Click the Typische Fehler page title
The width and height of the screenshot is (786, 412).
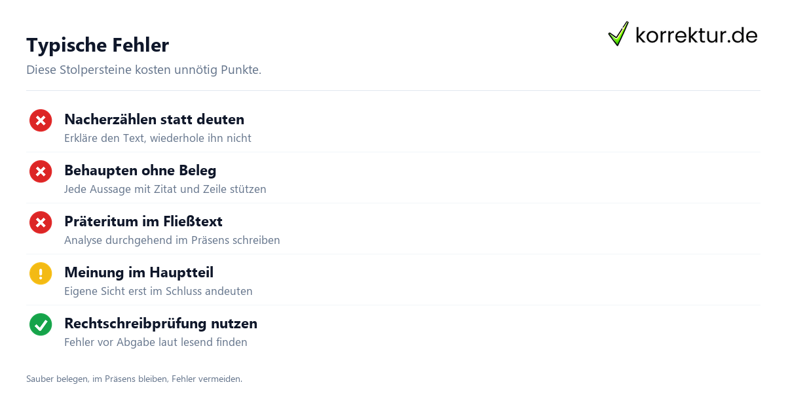point(98,45)
